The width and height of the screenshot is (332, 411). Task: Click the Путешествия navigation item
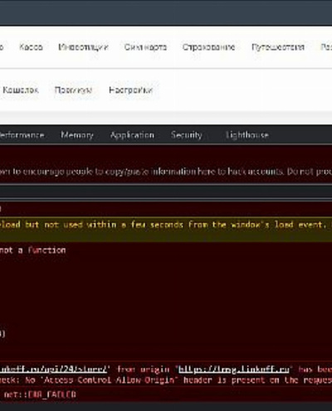click(278, 47)
